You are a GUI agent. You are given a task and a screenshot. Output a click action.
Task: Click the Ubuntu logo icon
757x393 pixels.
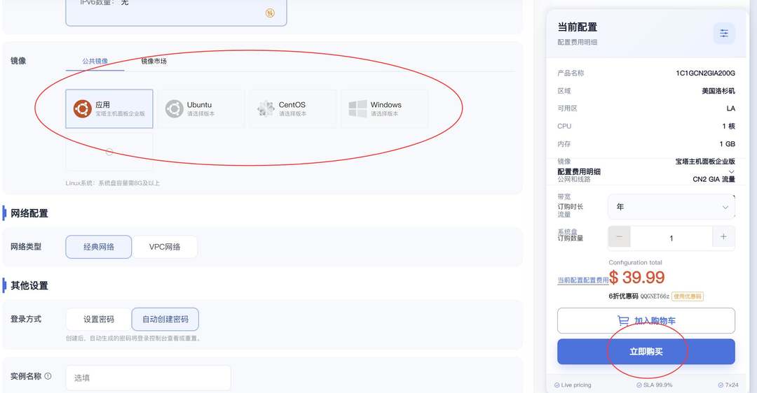(x=174, y=109)
